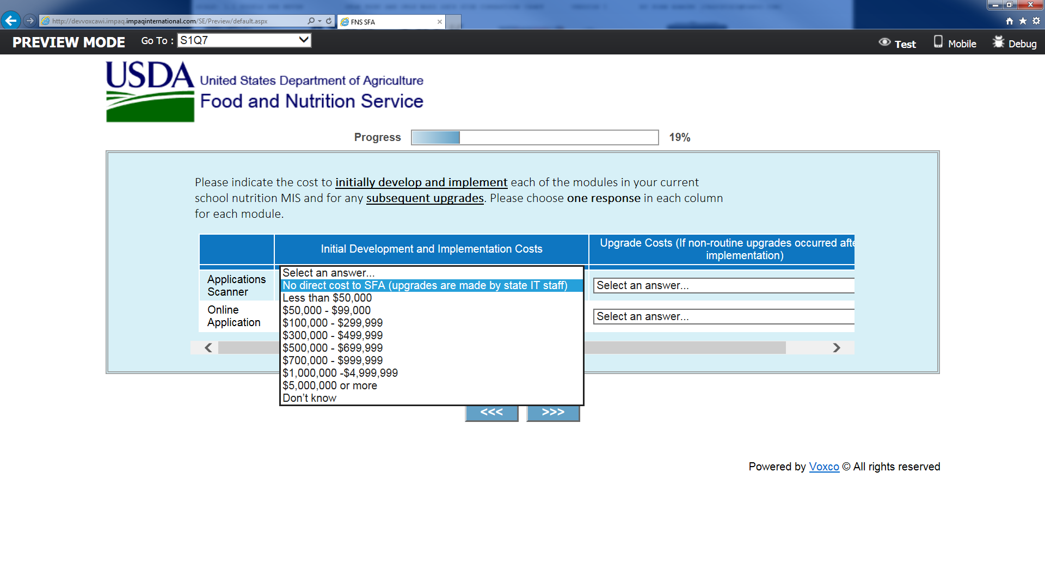The height and width of the screenshot is (588, 1045).
Task: Pick '$1,000,000 -$4,999,999' from list
Action: [340, 373]
